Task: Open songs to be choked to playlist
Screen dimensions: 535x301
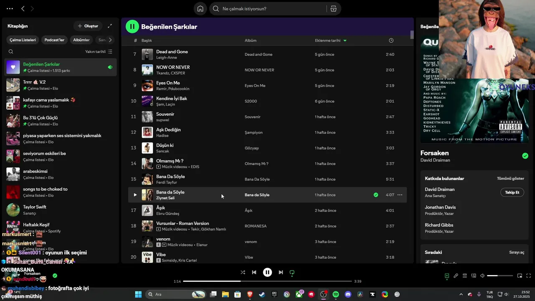Action: (x=61, y=192)
